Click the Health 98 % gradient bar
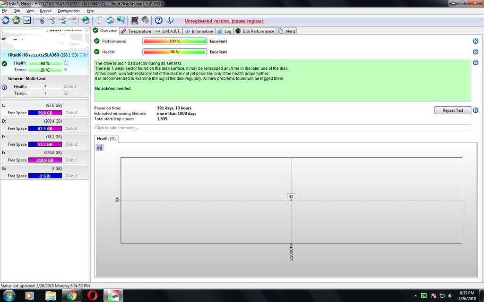Viewport: 484px width, 302px height. coord(175,52)
